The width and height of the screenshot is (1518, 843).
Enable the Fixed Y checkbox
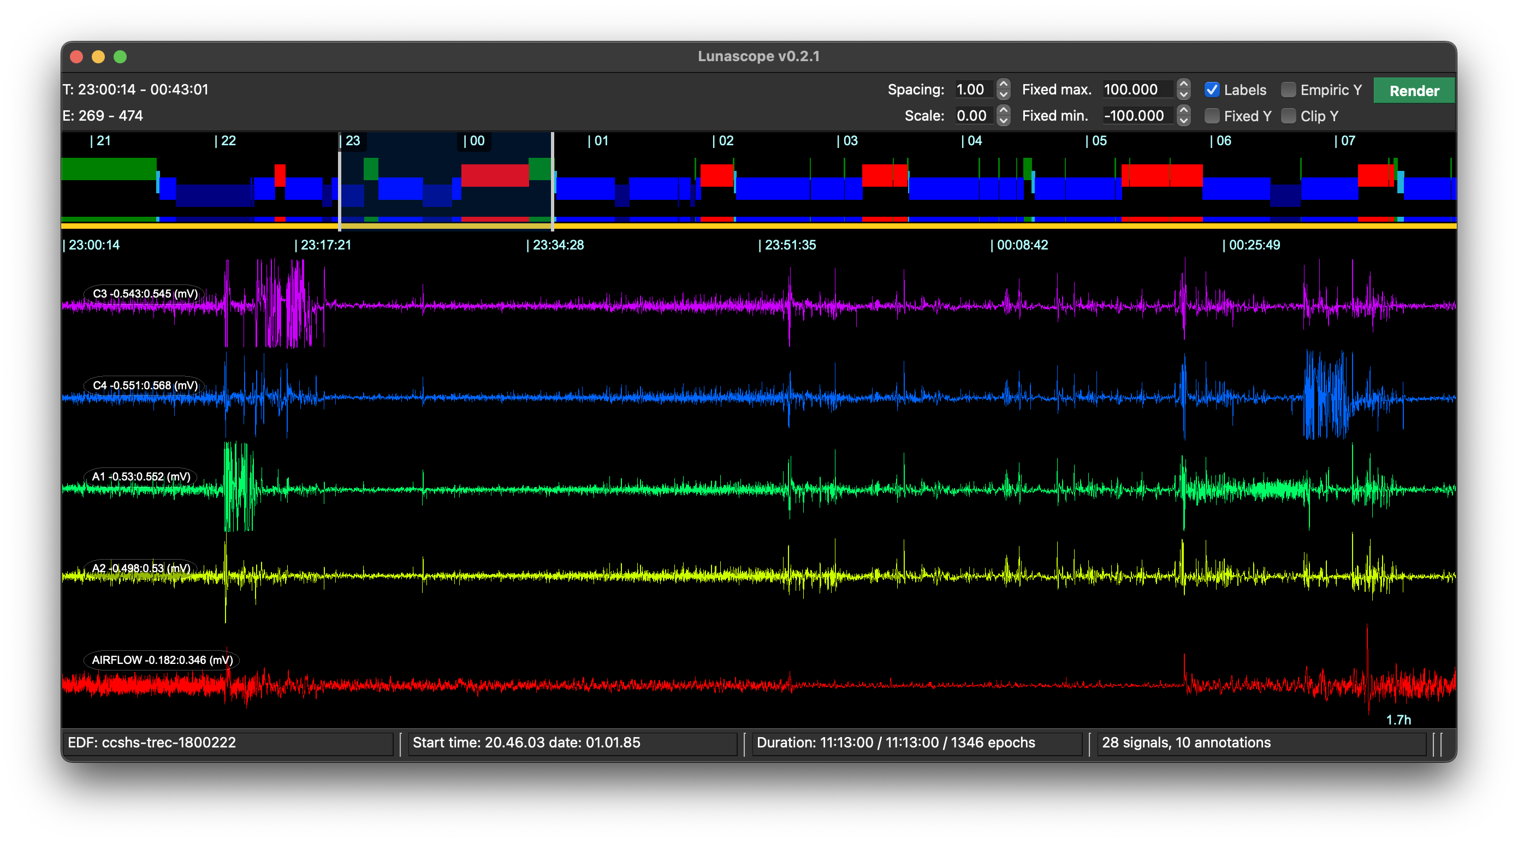click(1212, 116)
